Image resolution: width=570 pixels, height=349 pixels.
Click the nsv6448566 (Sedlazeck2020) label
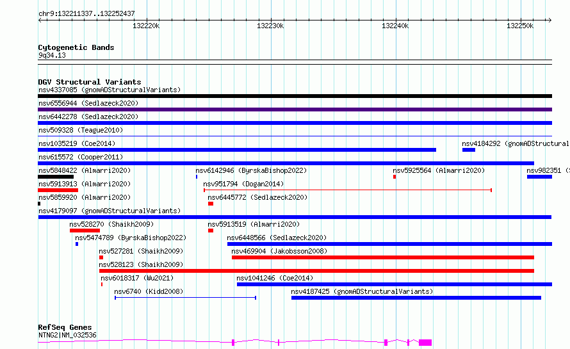pos(277,238)
